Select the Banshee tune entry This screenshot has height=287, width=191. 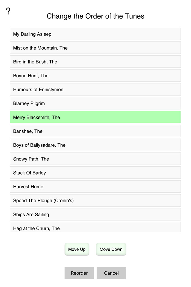95,131
